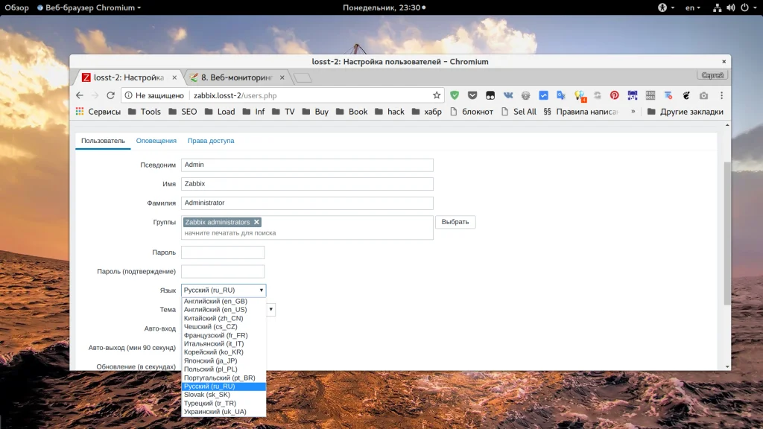The image size is (763, 429).
Task: Show hidden bookmarks via the » chevron
Action: (x=633, y=112)
